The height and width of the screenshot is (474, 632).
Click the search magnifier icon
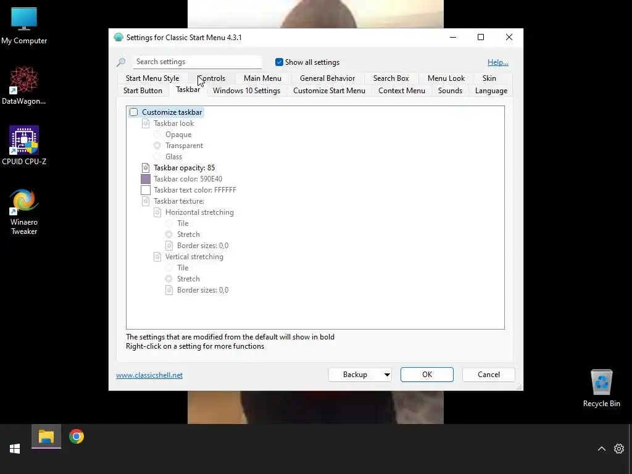pos(121,62)
